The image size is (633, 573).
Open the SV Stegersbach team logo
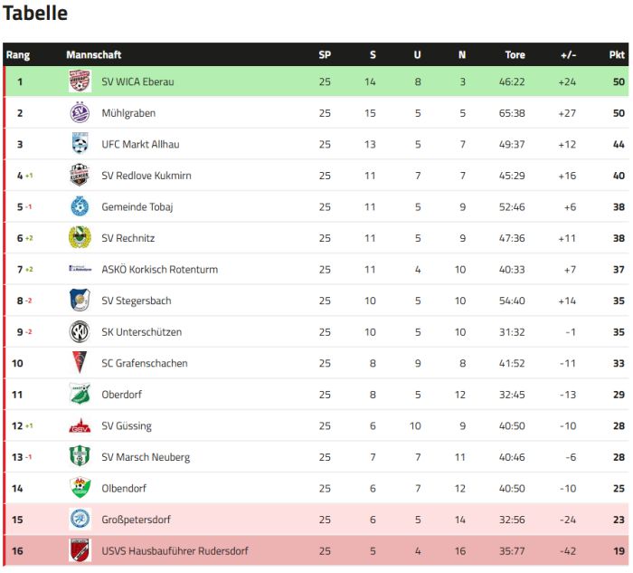coord(80,301)
